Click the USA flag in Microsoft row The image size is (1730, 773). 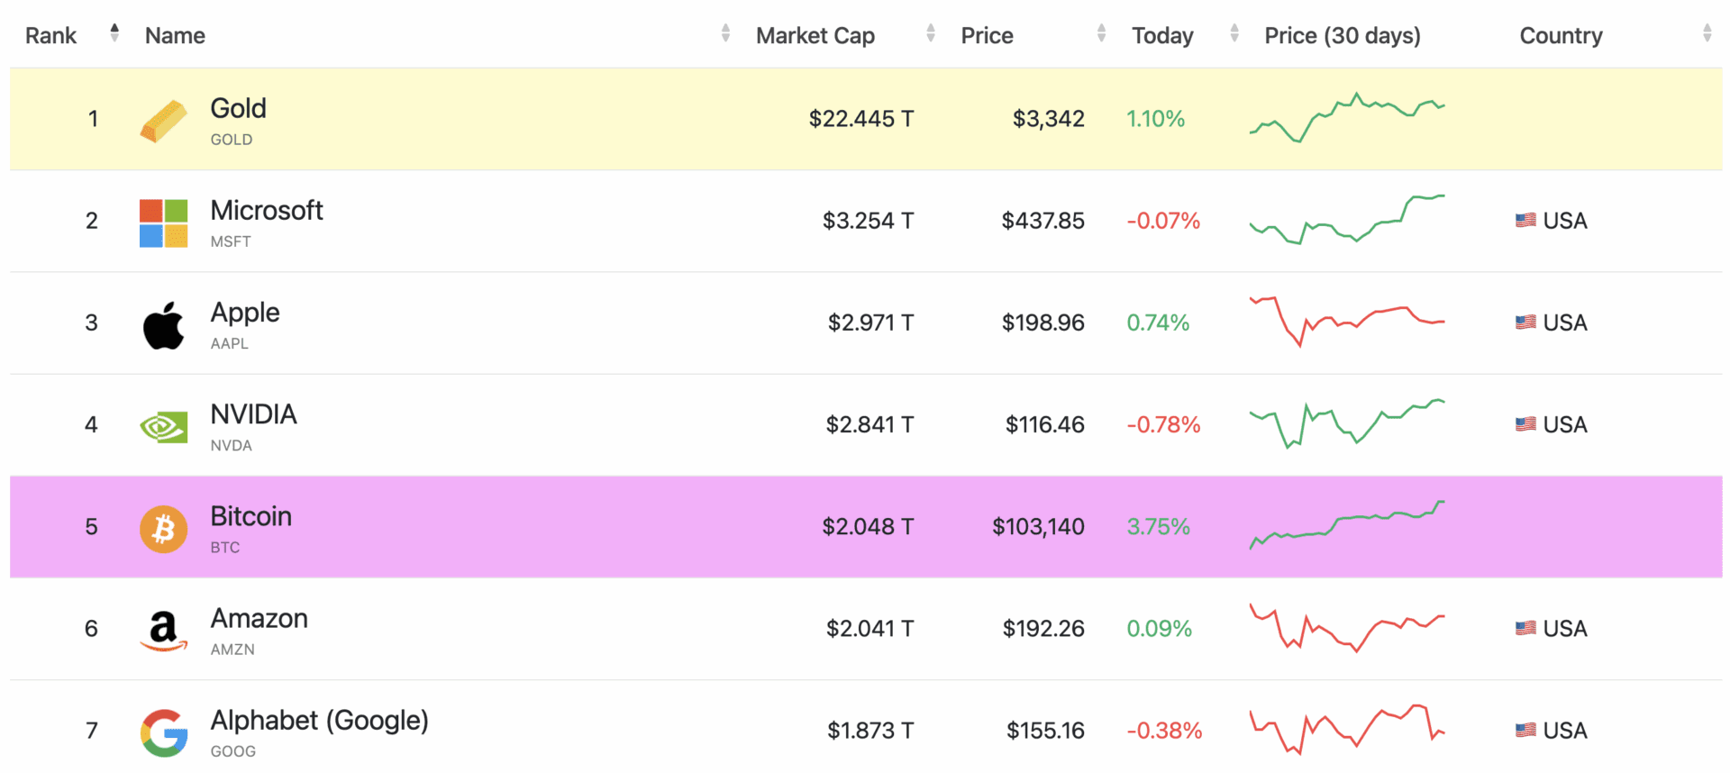[x=1525, y=221]
